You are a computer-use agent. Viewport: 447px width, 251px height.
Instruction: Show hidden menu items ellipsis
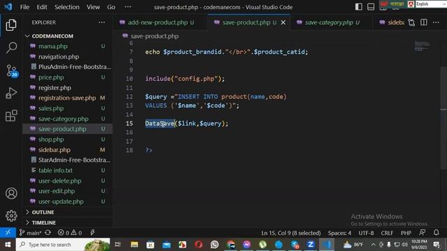point(128,7)
